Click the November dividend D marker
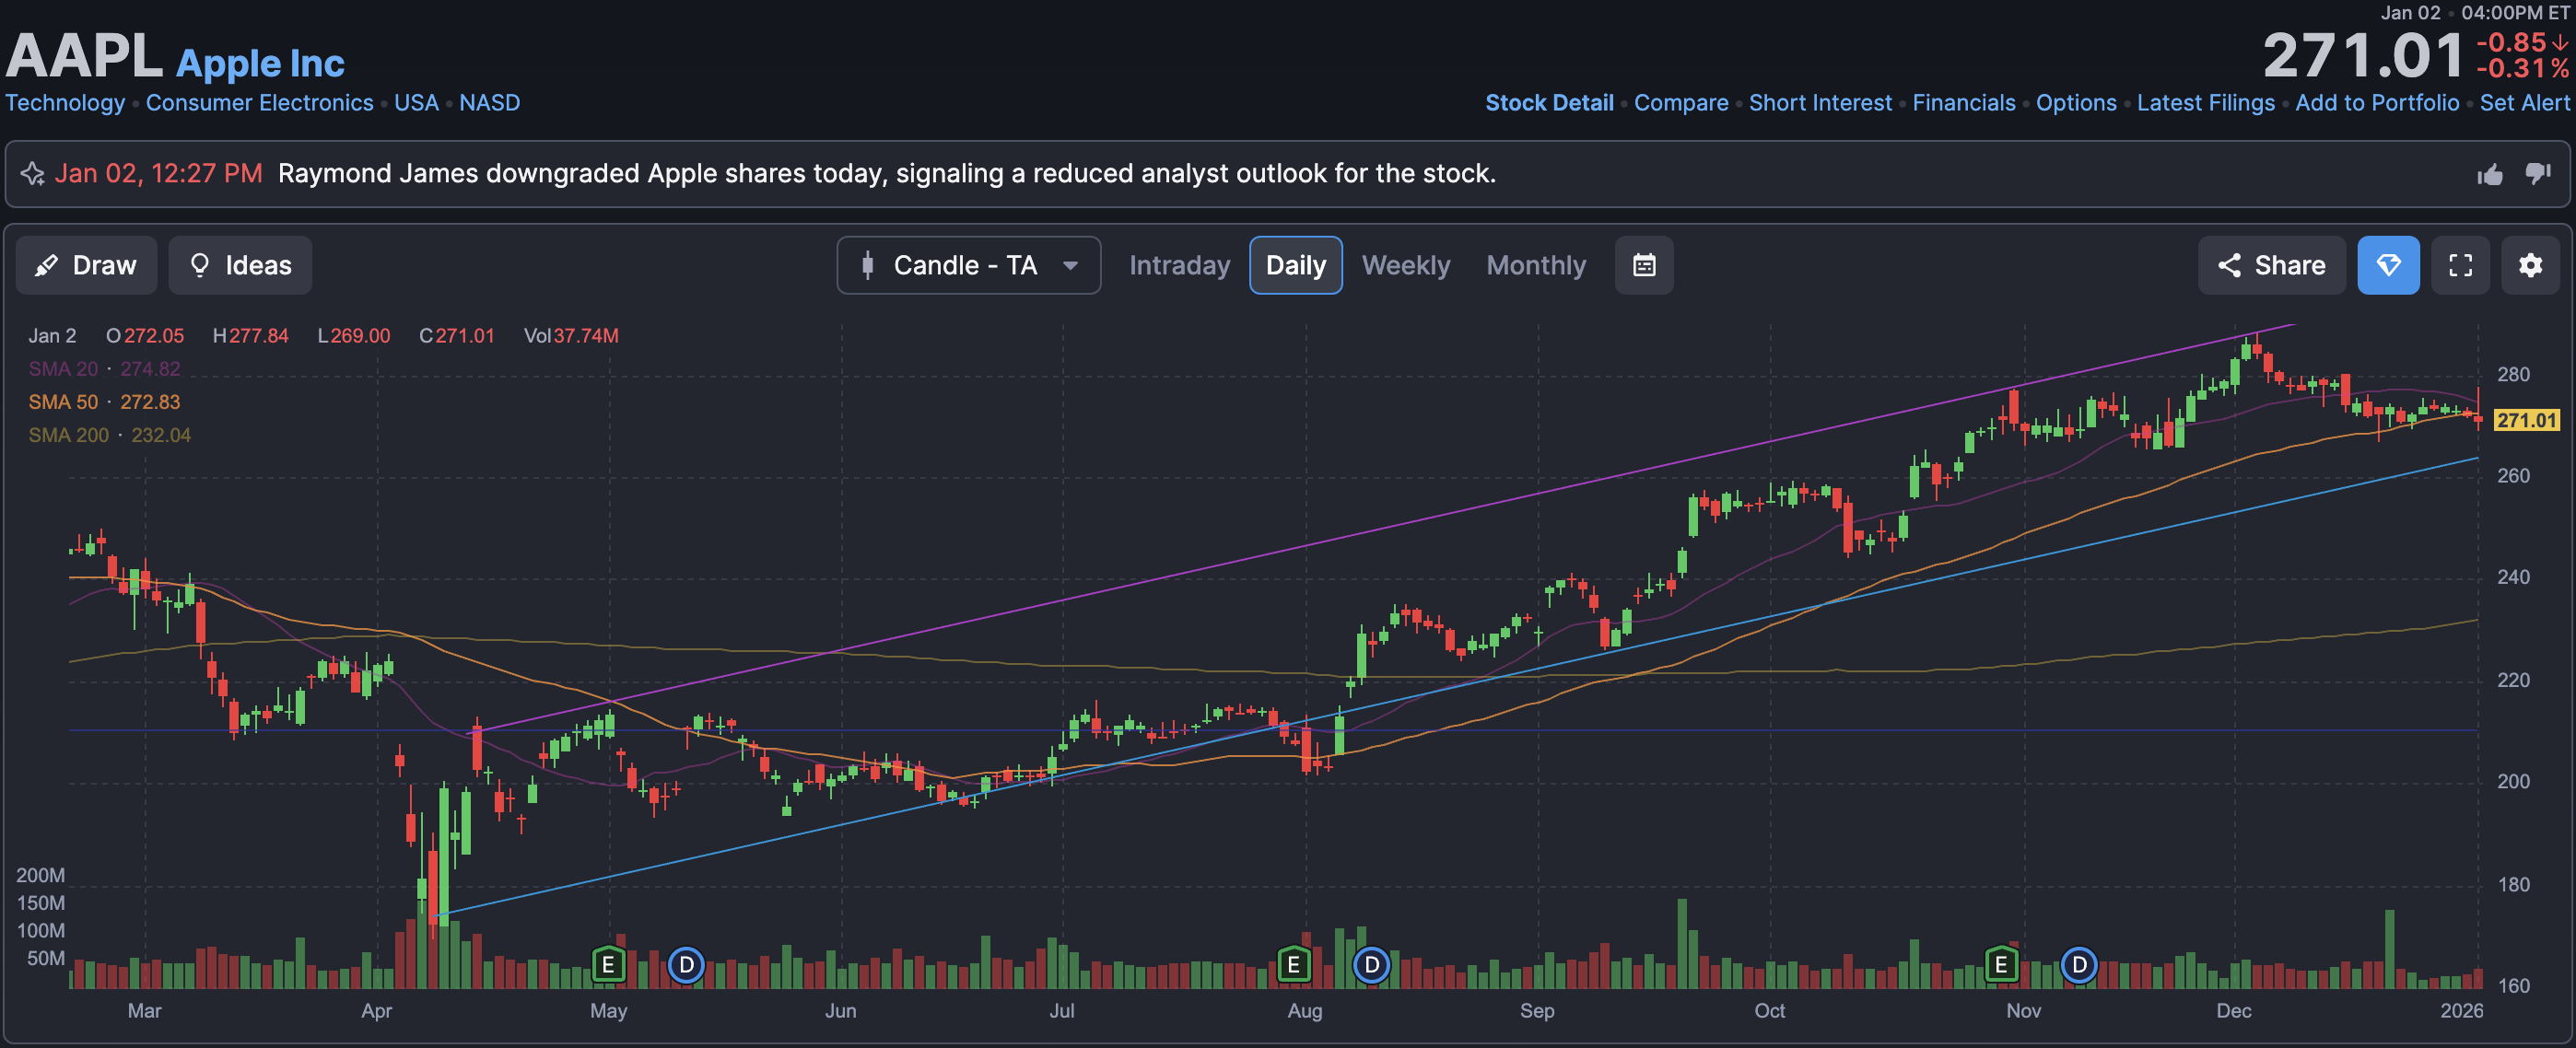Screen dimensions: 2576x1048 [2078, 965]
